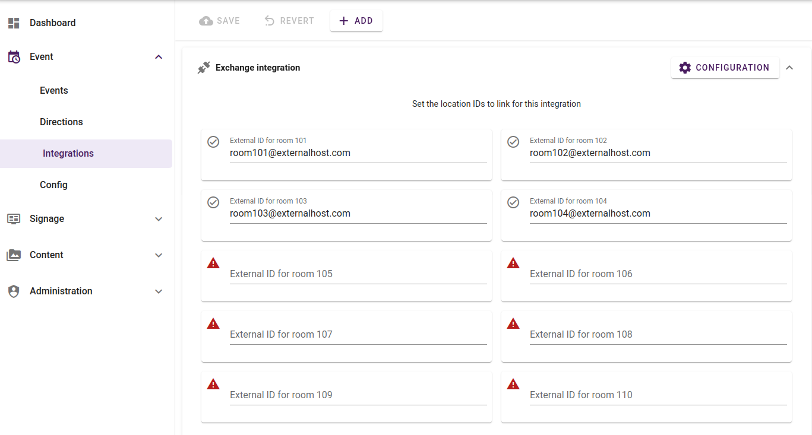This screenshot has height=435, width=812.
Task: Select the Integrations submenu item
Action: 86,154
